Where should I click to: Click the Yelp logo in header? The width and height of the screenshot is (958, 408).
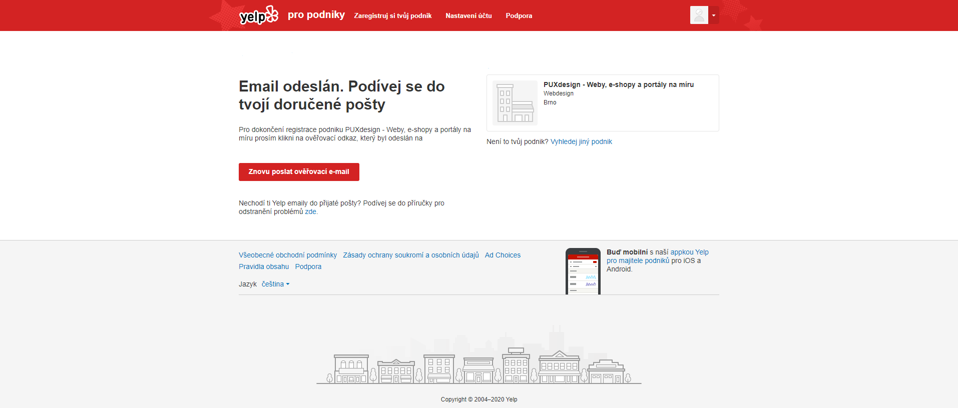click(x=258, y=15)
